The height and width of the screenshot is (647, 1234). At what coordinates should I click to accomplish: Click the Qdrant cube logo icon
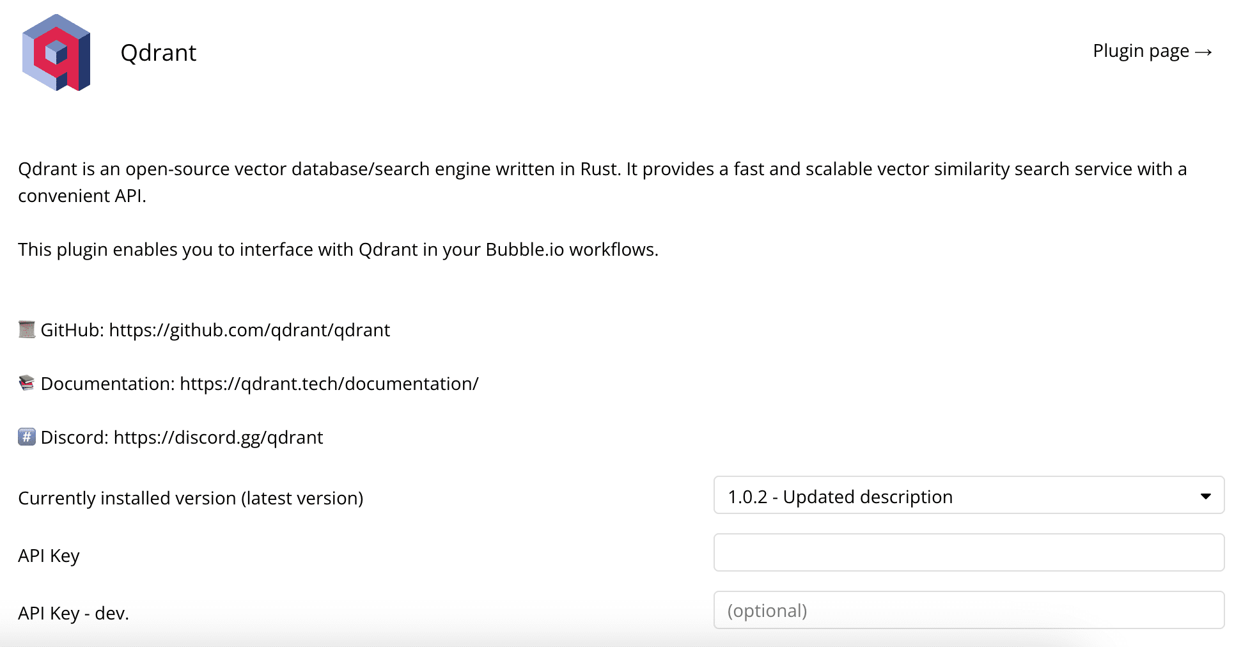56,52
